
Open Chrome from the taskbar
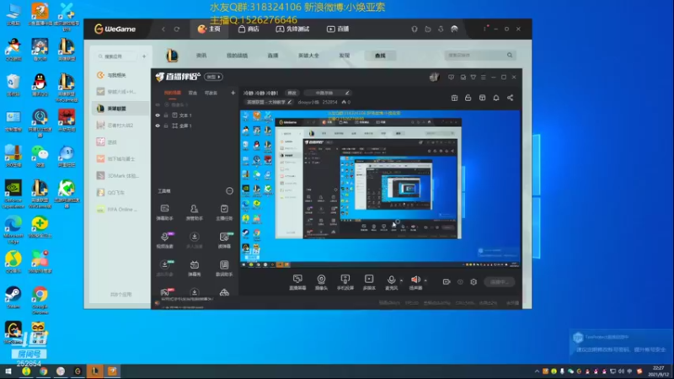click(x=44, y=371)
